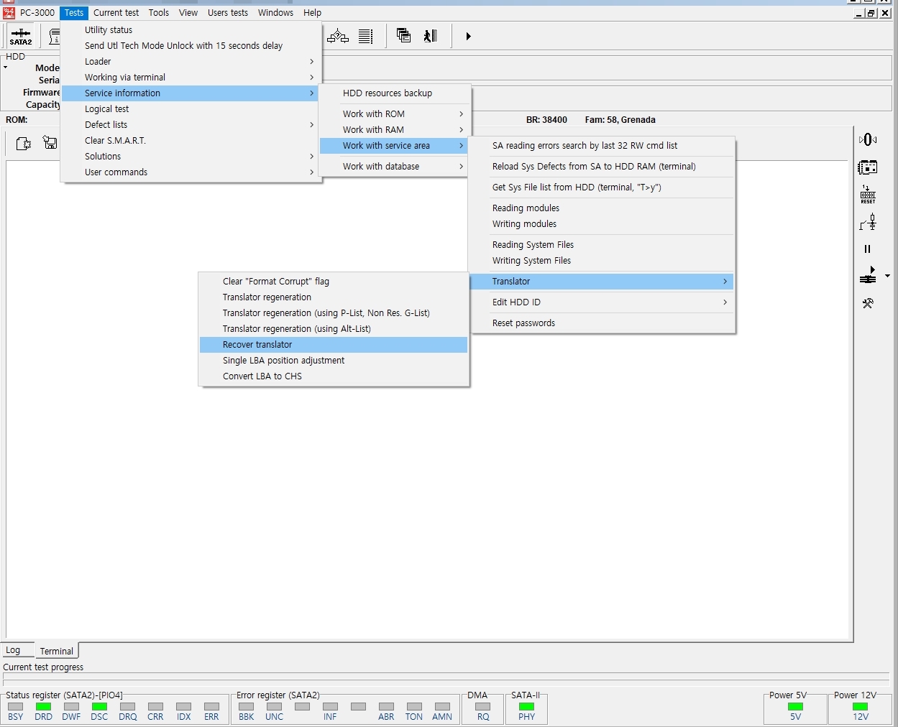Image resolution: width=898 pixels, height=727 pixels.
Task: Select Recover translator
Action: point(334,345)
